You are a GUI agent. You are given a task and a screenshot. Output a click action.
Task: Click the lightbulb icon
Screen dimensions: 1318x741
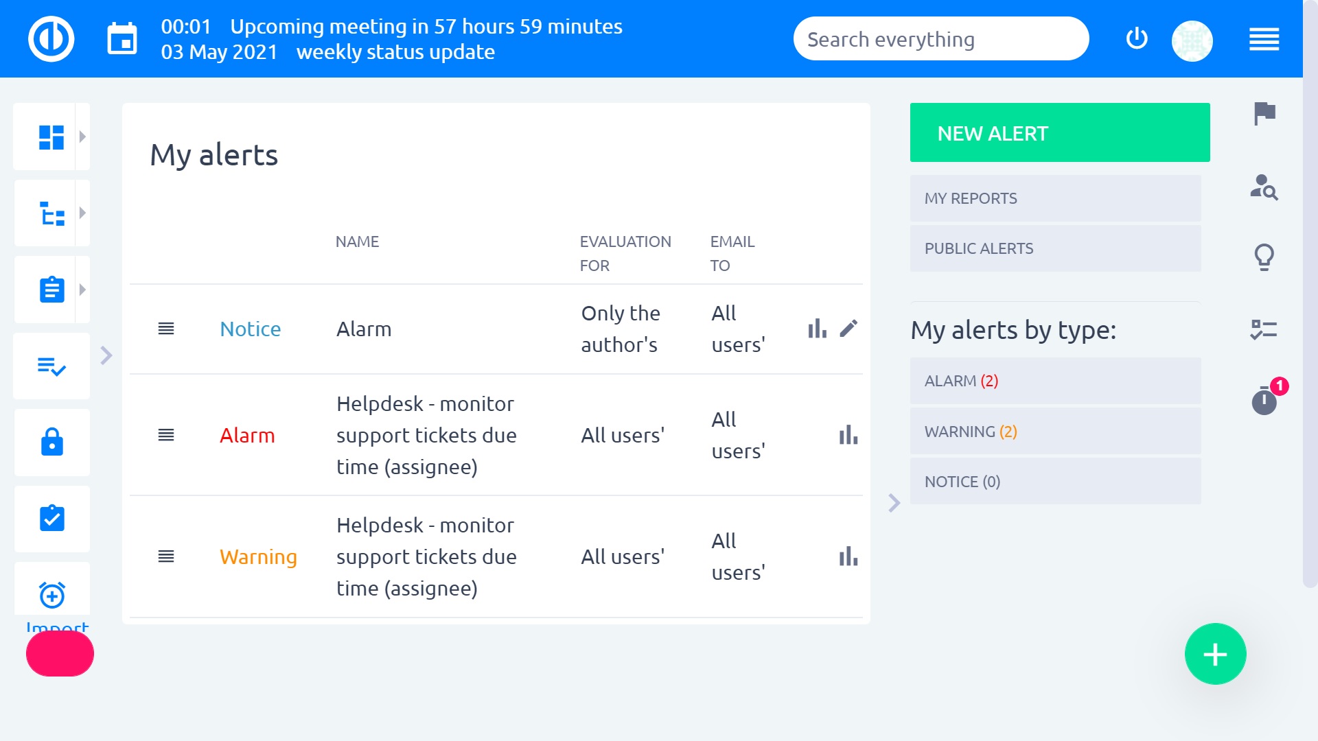click(x=1264, y=257)
